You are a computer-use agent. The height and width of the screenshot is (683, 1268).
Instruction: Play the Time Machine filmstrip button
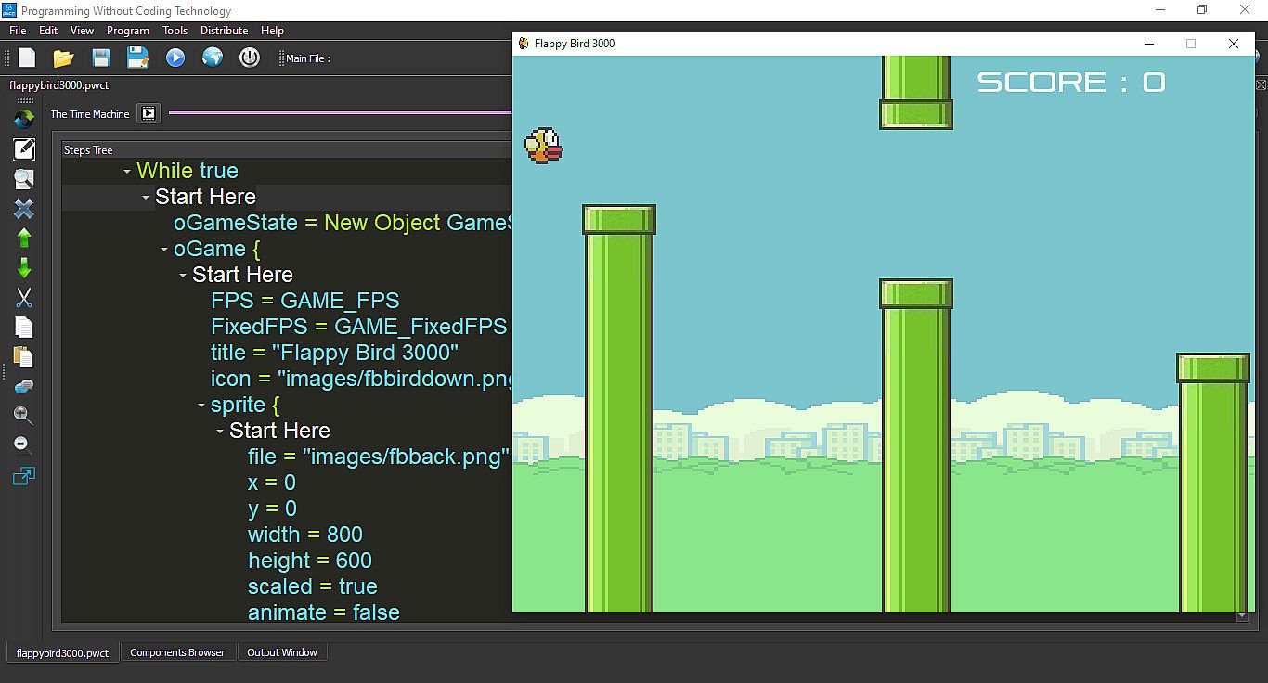pos(149,113)
